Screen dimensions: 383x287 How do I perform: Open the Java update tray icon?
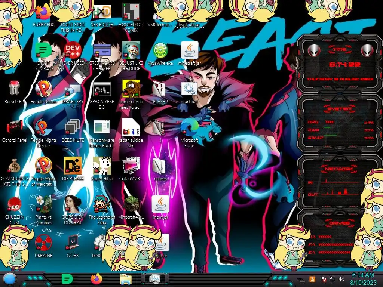pyautogui.click(x=312, y=279)
